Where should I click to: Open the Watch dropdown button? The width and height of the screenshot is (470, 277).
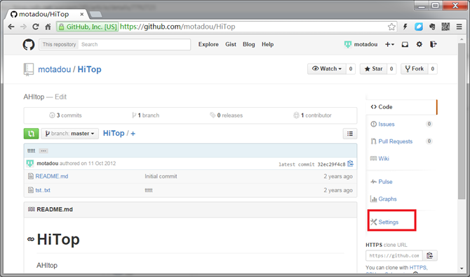click(x=327, y=69)
